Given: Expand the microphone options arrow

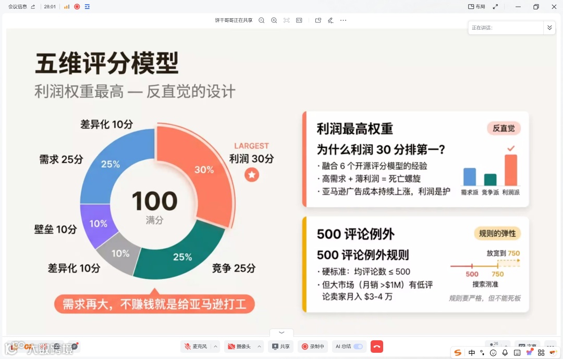Looking at the screenshot, I should coord(215,347).
